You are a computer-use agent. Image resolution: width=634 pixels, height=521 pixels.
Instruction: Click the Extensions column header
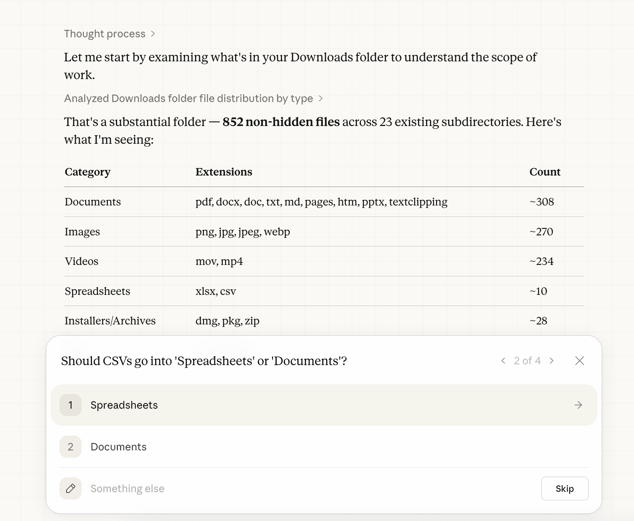pos(224,172)
